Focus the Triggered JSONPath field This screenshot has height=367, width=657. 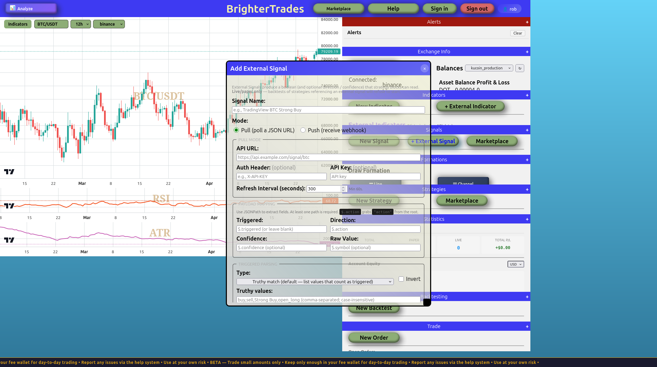[281, 229]
